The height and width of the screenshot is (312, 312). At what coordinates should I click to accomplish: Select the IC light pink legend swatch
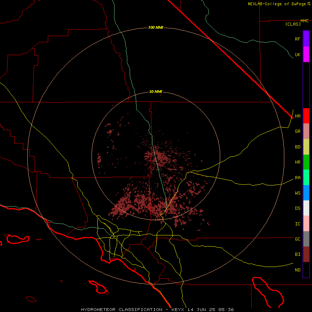[306, 224]
